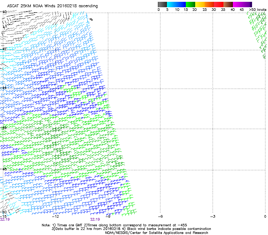The width and height of the screenshot is (268, 235).
Task: Click the '30' tick label on color scale
Action: pyautogui.click(x=214, y=10)
